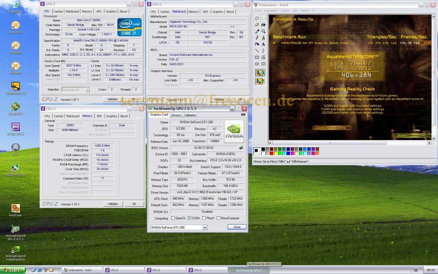This screenshot has width=438, height=274.
Task: Select the Pick Color eyedropper tool
Action: pyautogui.click(x=257, y=32)
